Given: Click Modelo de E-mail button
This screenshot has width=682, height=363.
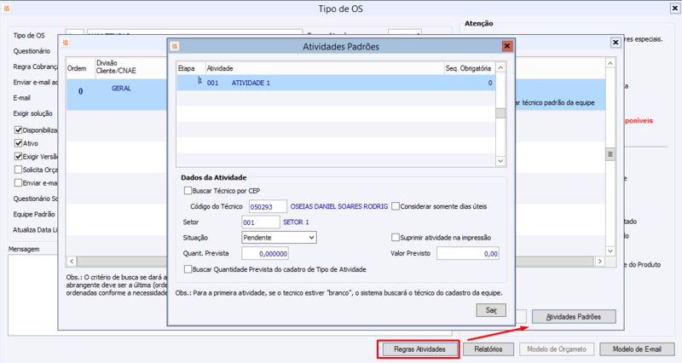Looking at the screenshot, I should pyautogui.click(x=637, y=349).
